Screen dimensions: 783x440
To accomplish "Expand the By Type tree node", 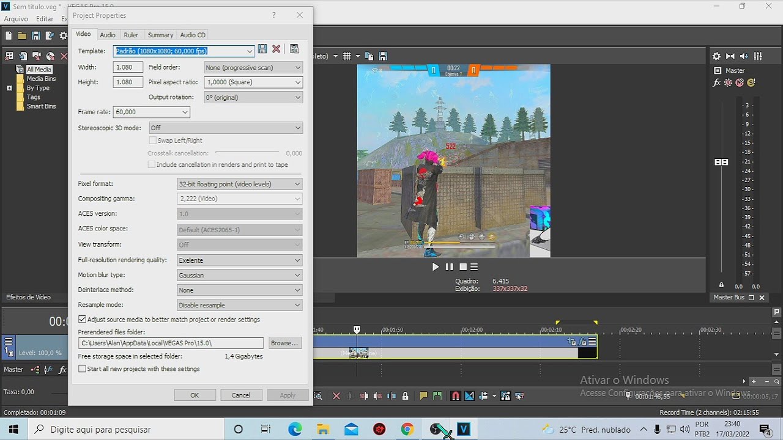I will [9, 88].
